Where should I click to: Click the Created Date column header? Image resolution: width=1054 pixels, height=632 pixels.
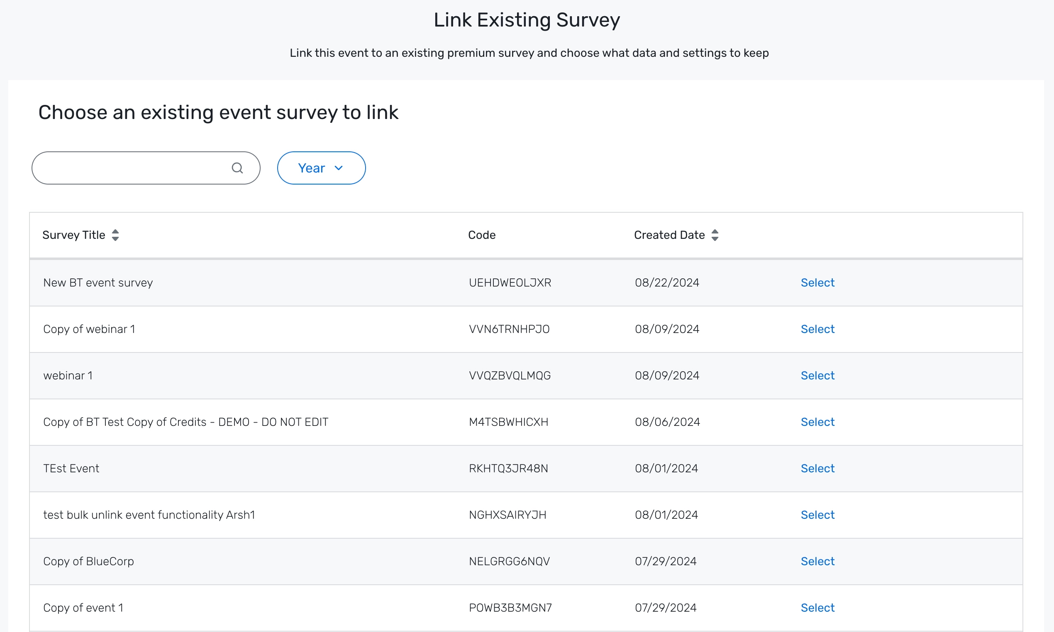tap(669, 235)
